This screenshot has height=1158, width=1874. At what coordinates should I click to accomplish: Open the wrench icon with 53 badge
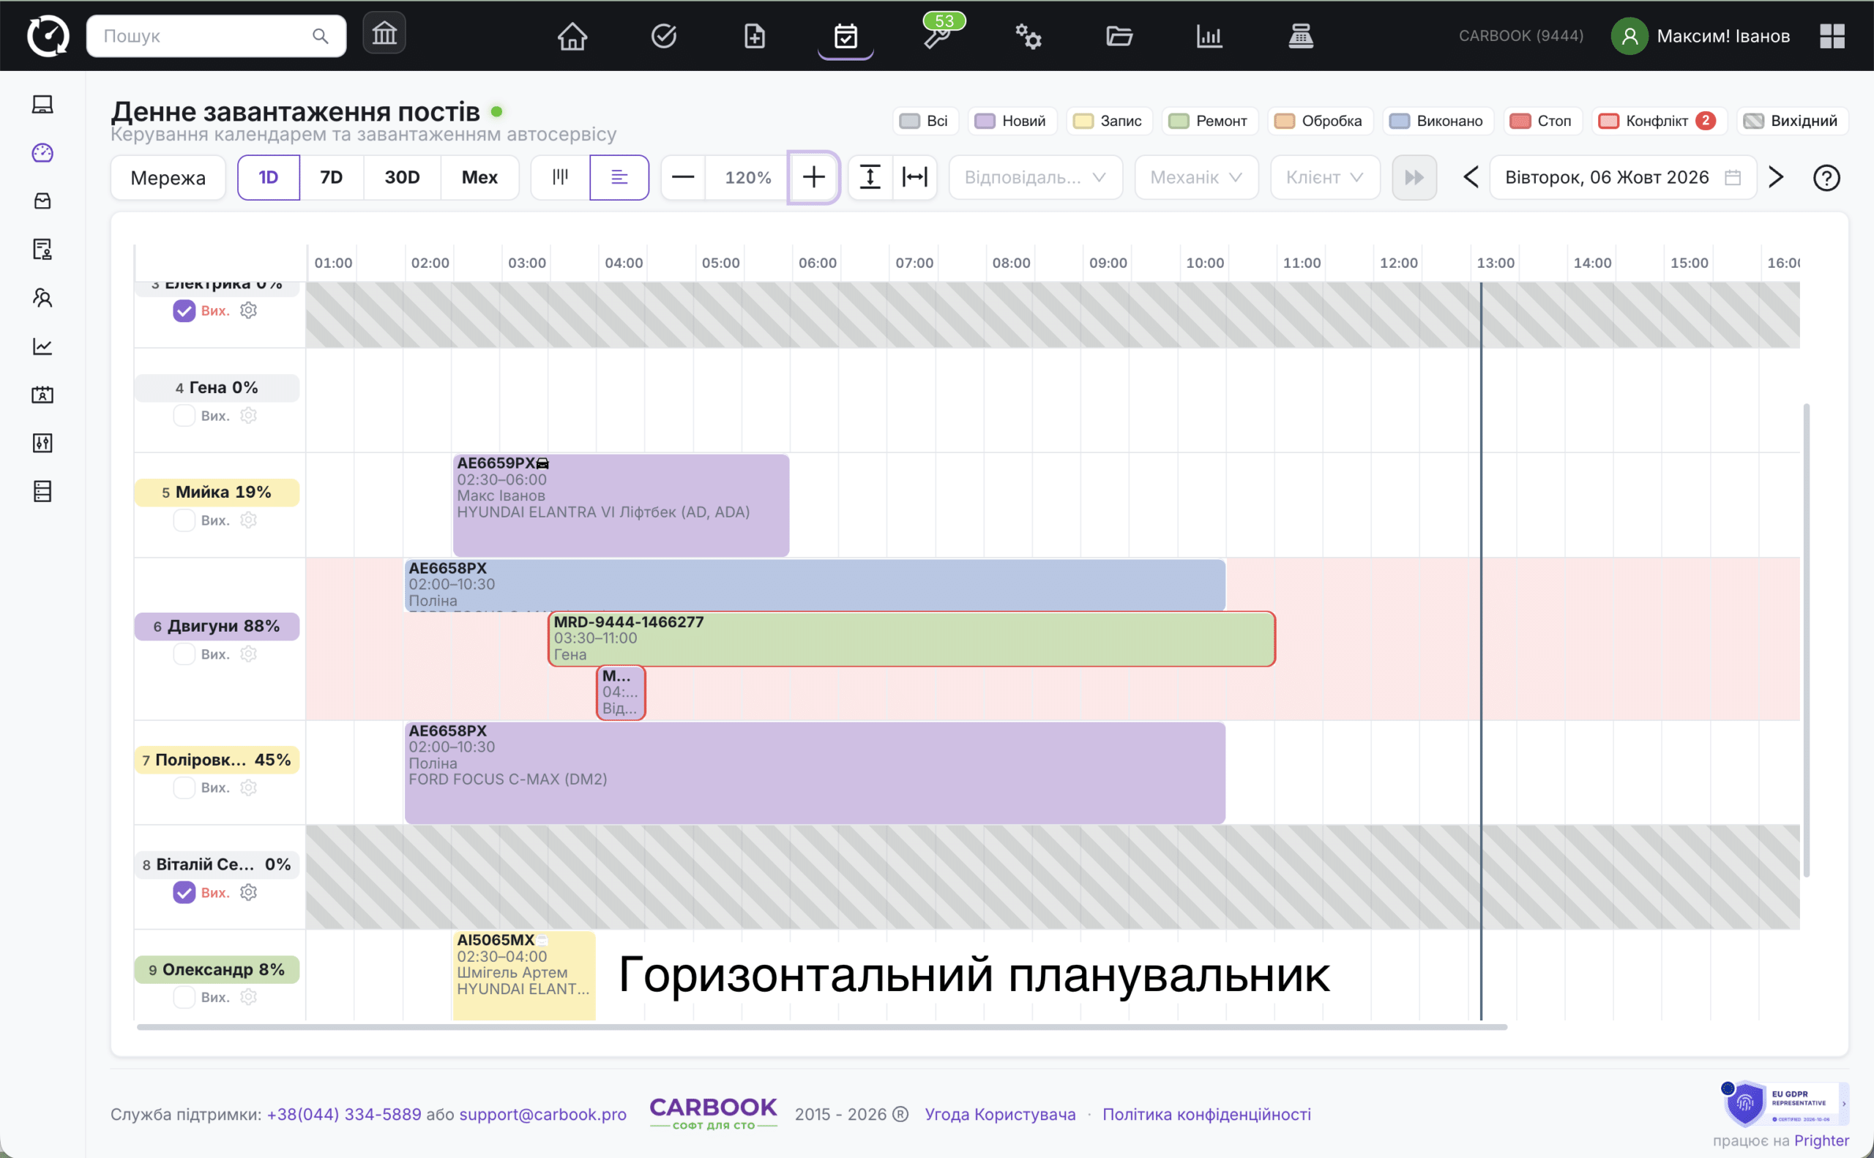coord(938,36)
